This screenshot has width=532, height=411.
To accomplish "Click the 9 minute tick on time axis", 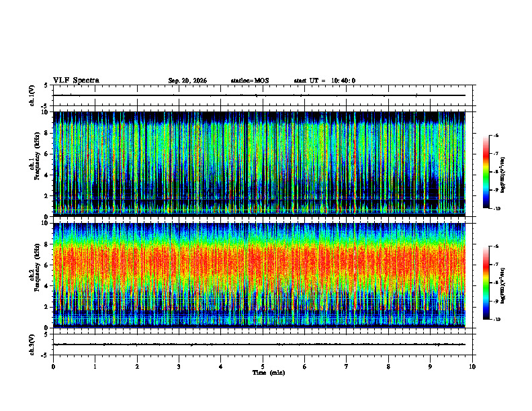I will coord(430,367).
